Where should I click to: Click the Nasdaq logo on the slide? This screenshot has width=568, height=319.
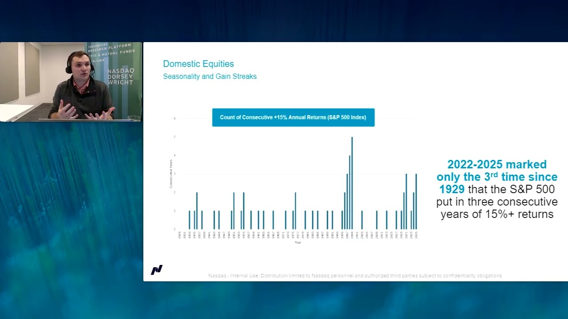tap(157, 270)
